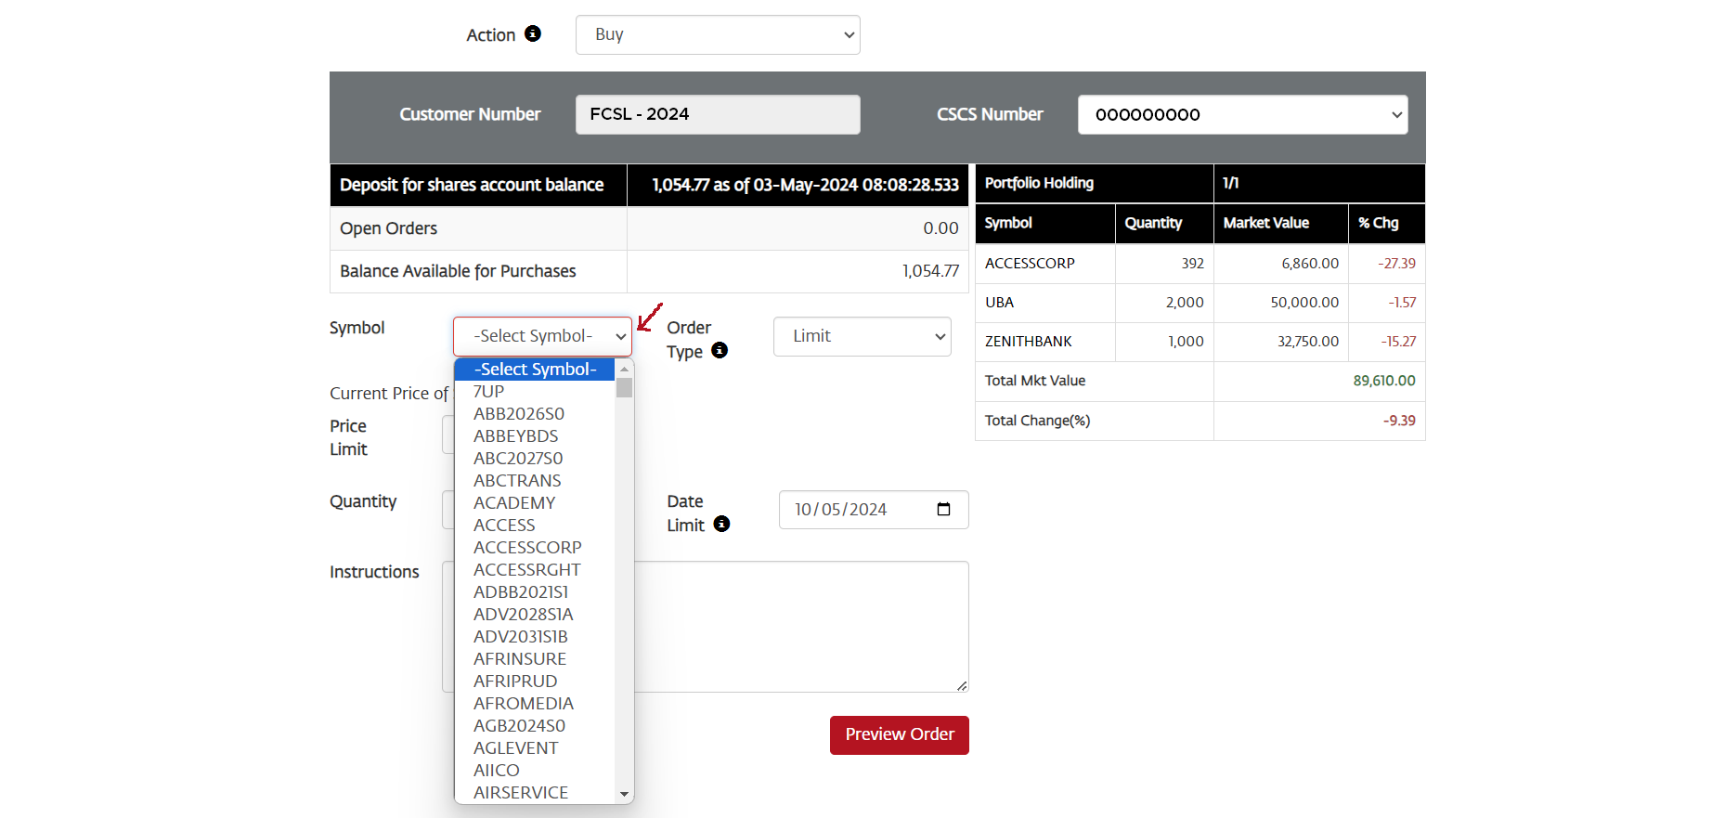Image resolution: width=1725 pixels, height=818 pixels.
Task: Click the Instructions text area
Action: tap(800, 627)
